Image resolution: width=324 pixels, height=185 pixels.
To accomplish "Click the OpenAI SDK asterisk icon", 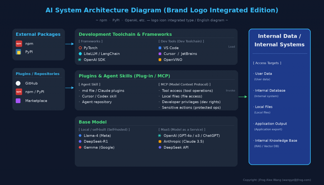I will tap(79, 60).
